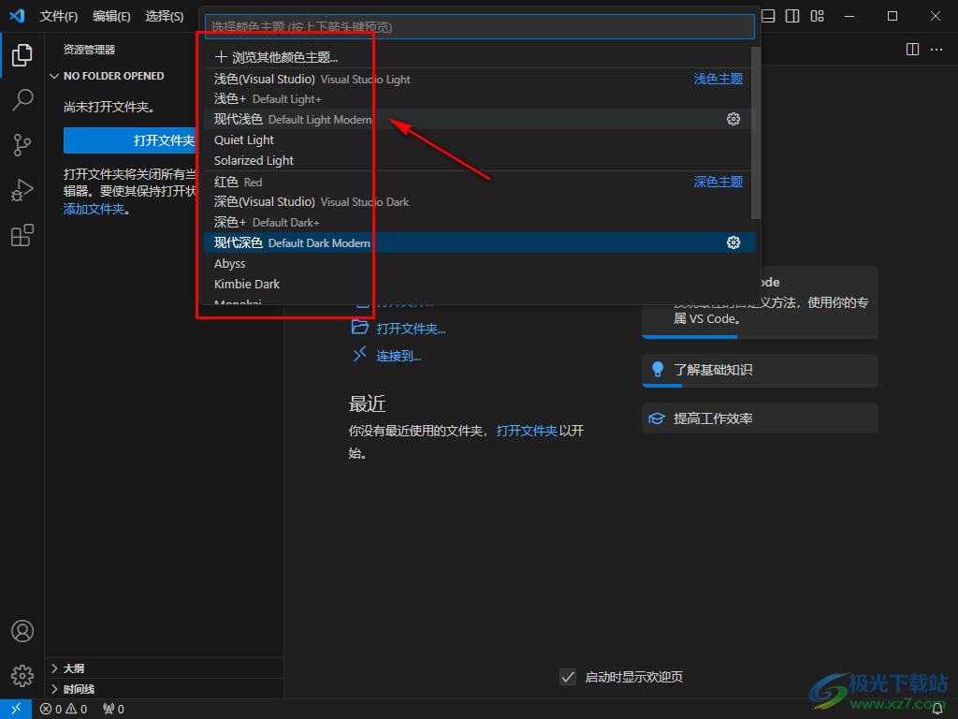This screenshot has width=958, height=719.
Task: Open the Manage gear in activity bar
Action: click(22, 676)
